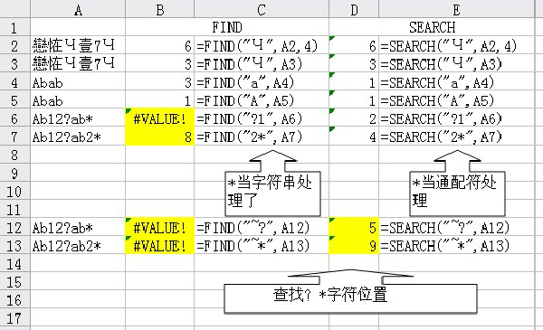Click formula text =FIND("?1",A6)
543x330 pixels.
250,118
